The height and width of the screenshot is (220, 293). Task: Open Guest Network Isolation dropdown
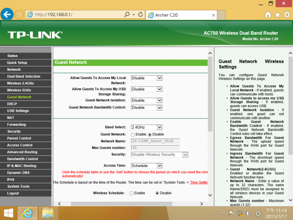click(x=146, y=101)
